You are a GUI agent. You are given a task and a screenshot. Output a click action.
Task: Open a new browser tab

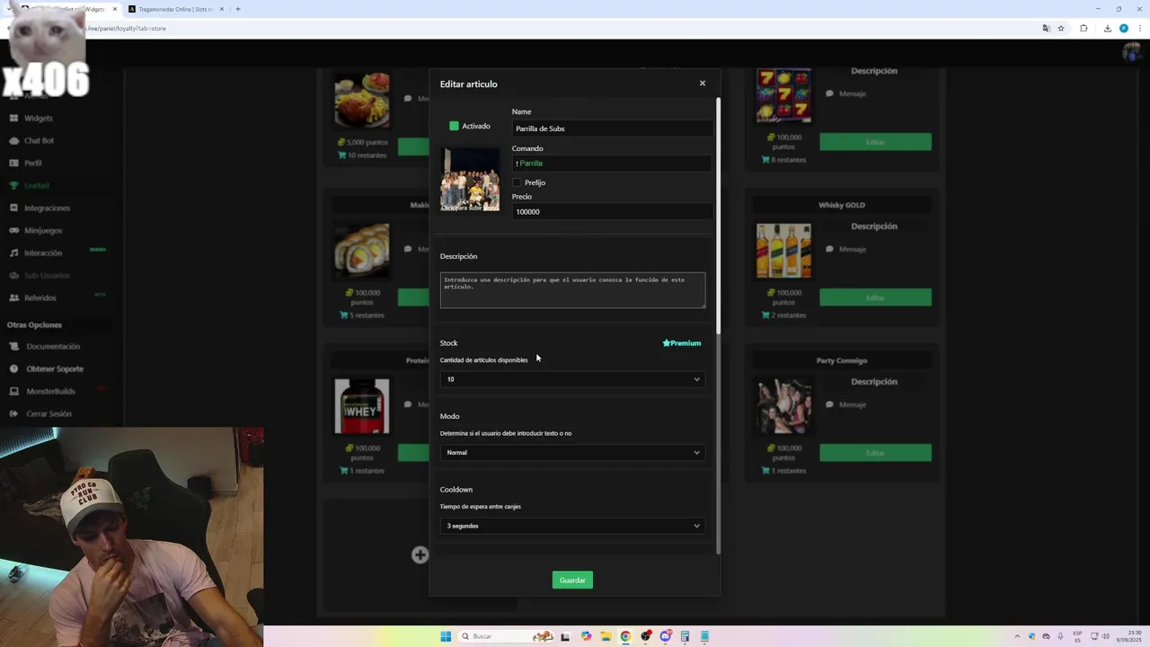tap(238, 9)
